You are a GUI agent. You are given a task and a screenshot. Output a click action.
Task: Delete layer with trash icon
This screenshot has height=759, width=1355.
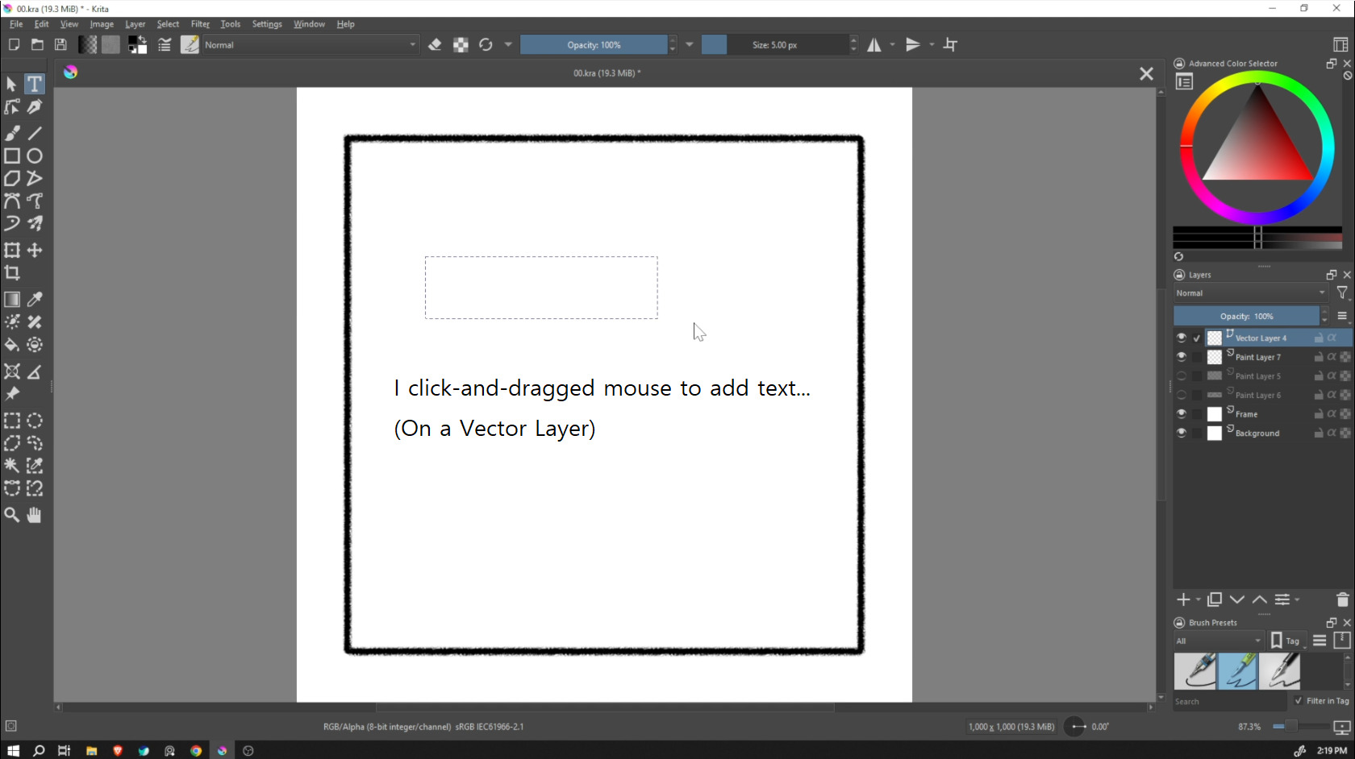(x=1342, y=599)
